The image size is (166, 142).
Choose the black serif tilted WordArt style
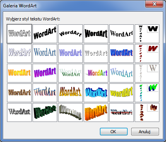click(x=122, y=34)
